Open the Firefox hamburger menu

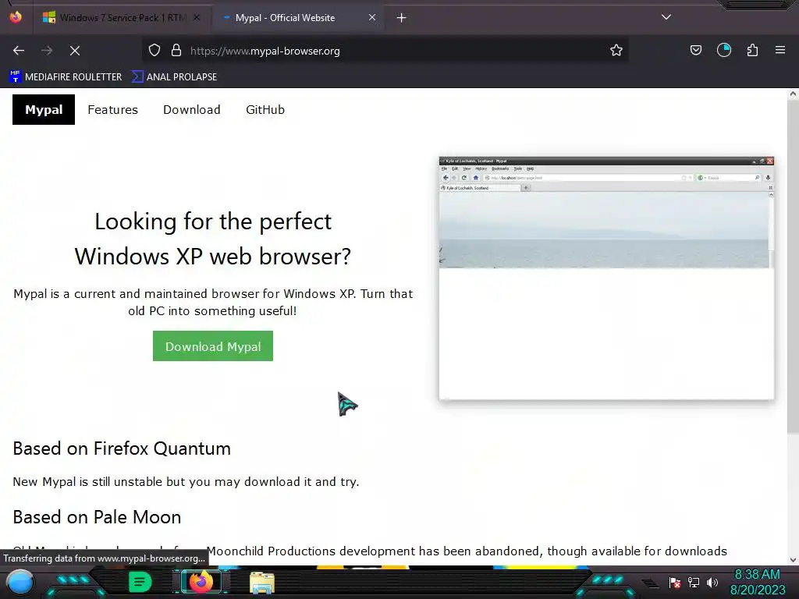coord(780,51)
